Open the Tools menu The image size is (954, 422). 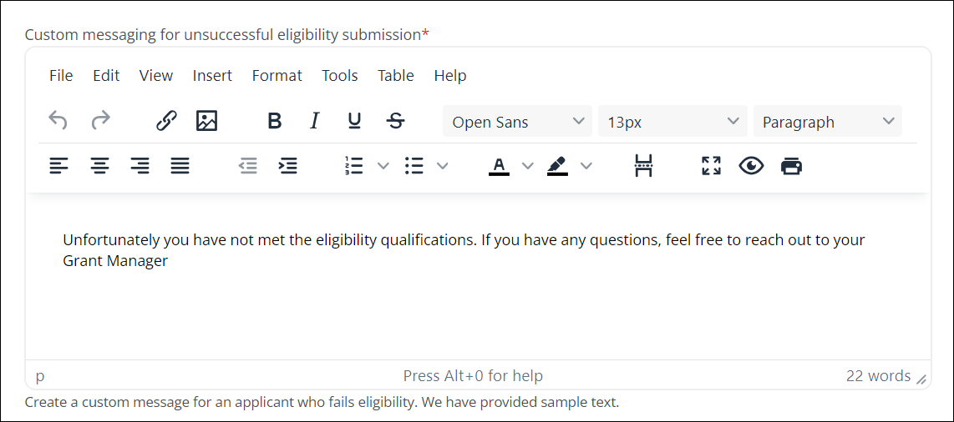pos(340,76)
